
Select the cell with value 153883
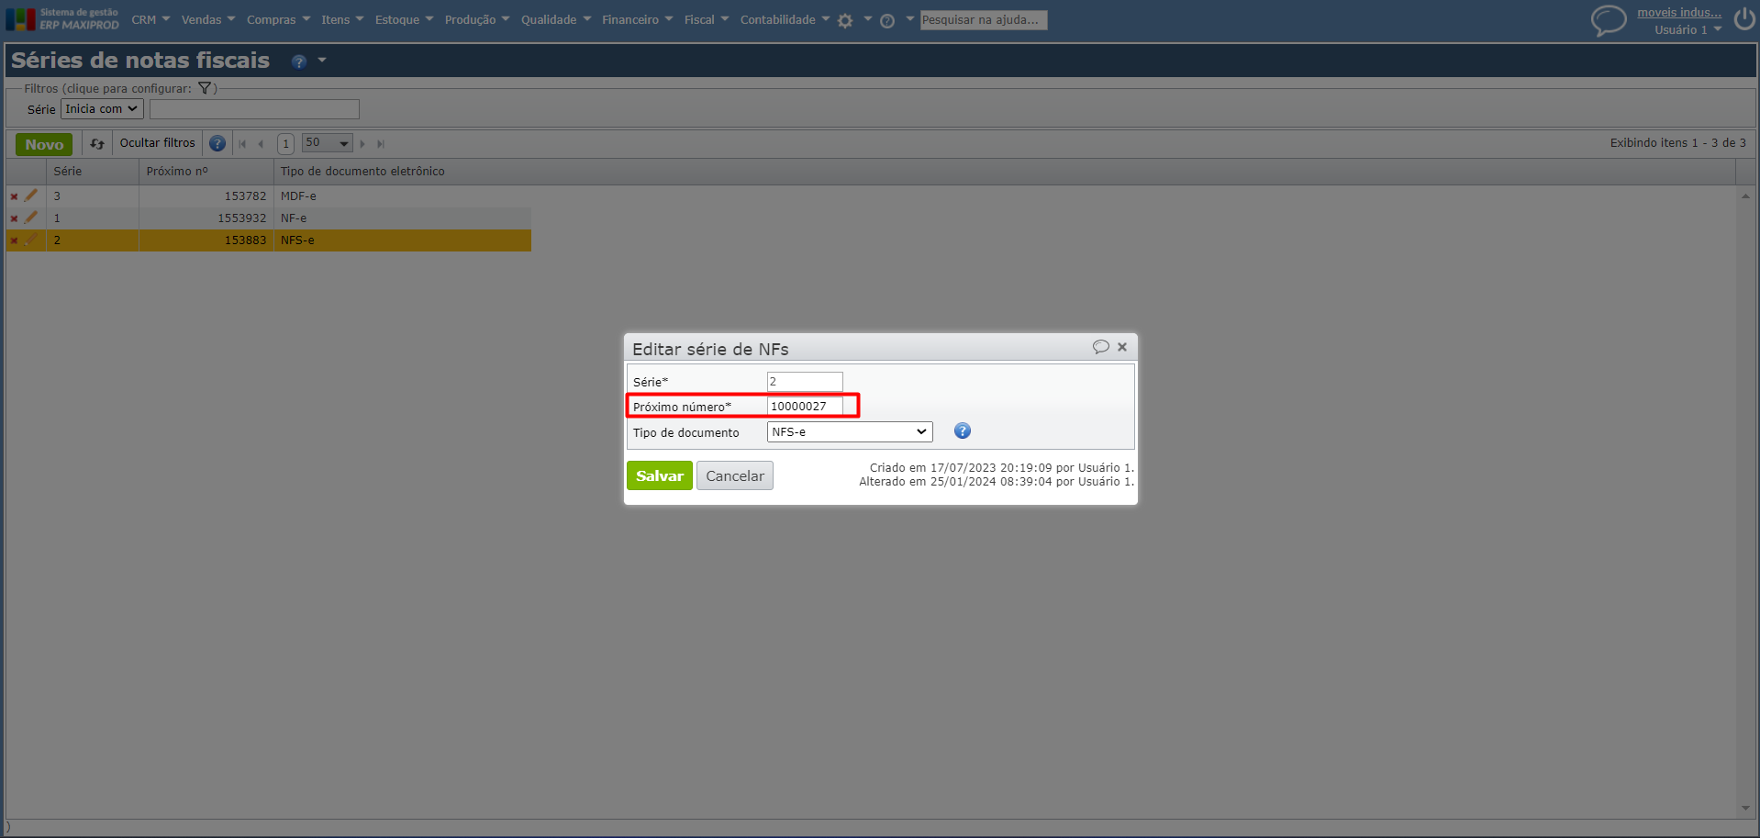pyautogui.click(x=206, y=240)
